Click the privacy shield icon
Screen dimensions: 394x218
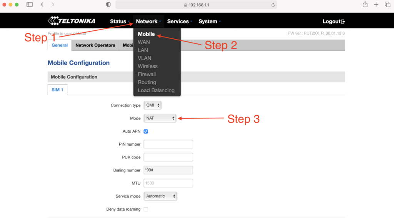pos(108,5)
